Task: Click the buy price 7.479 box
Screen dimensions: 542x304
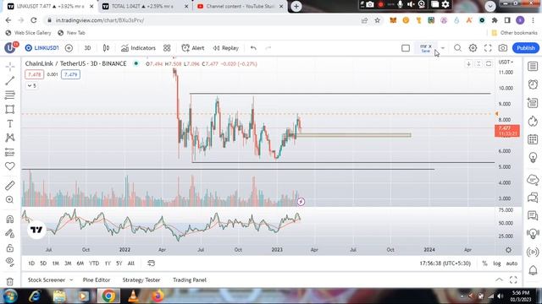Action: coord(71,74)
